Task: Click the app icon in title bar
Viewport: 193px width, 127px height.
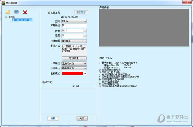Action: [x=3, y=3]
